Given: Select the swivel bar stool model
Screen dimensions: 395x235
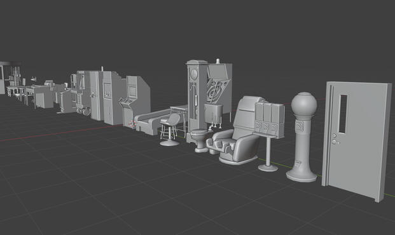Looking at the screenshot, I should 170,130.
